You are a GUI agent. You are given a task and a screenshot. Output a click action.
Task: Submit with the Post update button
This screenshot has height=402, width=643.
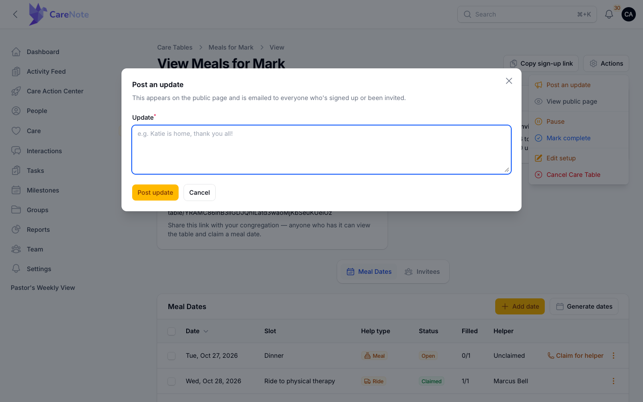155,193
